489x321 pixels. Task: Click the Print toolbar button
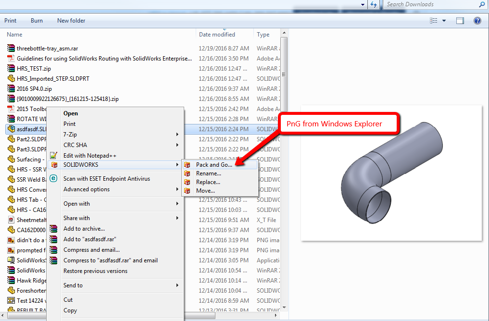coord(10,21)
